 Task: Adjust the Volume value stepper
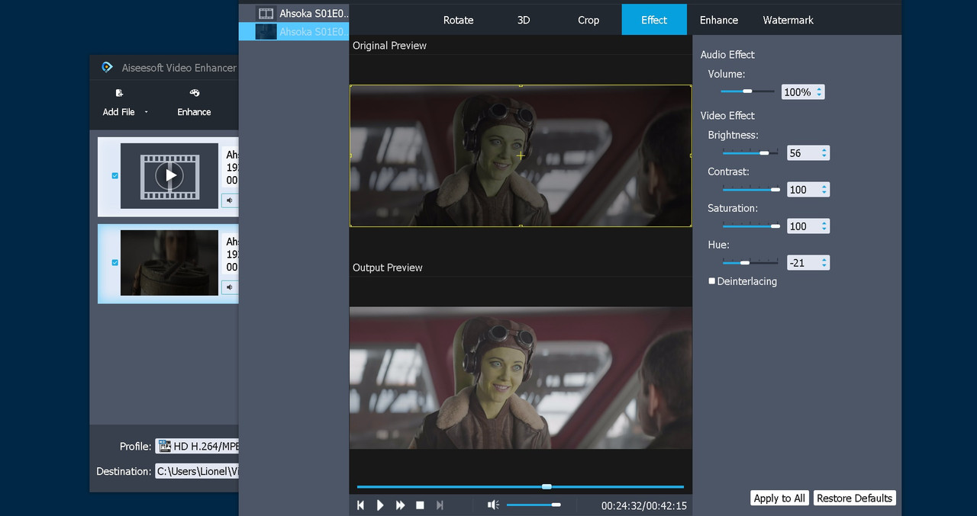tap(819, 92)
